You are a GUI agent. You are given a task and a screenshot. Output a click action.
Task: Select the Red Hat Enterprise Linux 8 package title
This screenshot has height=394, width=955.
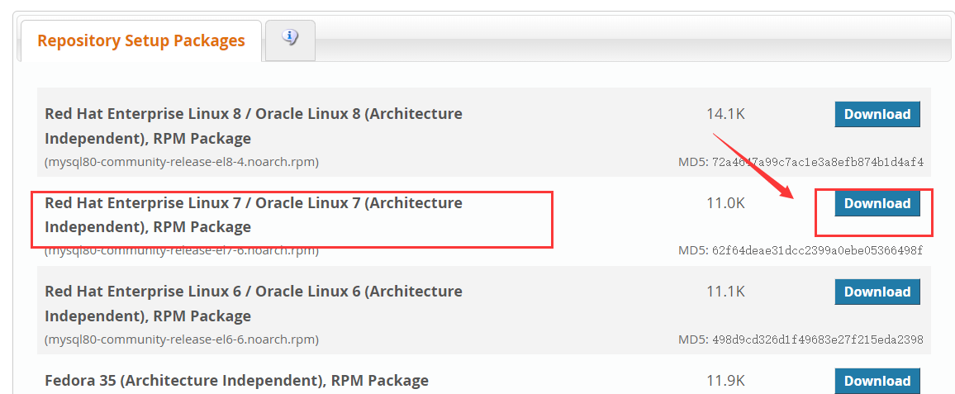click(254, 126)
